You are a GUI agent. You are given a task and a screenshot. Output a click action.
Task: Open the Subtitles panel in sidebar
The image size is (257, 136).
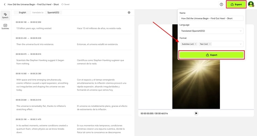point(5,27)
